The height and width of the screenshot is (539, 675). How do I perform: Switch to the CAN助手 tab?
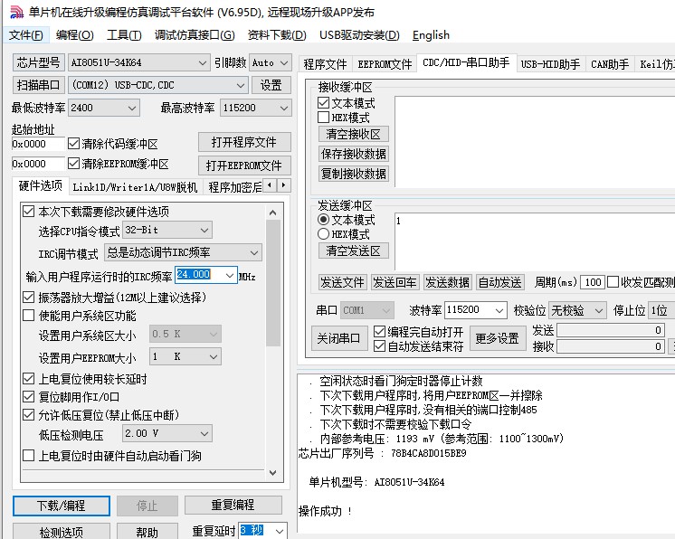[610, 64]
